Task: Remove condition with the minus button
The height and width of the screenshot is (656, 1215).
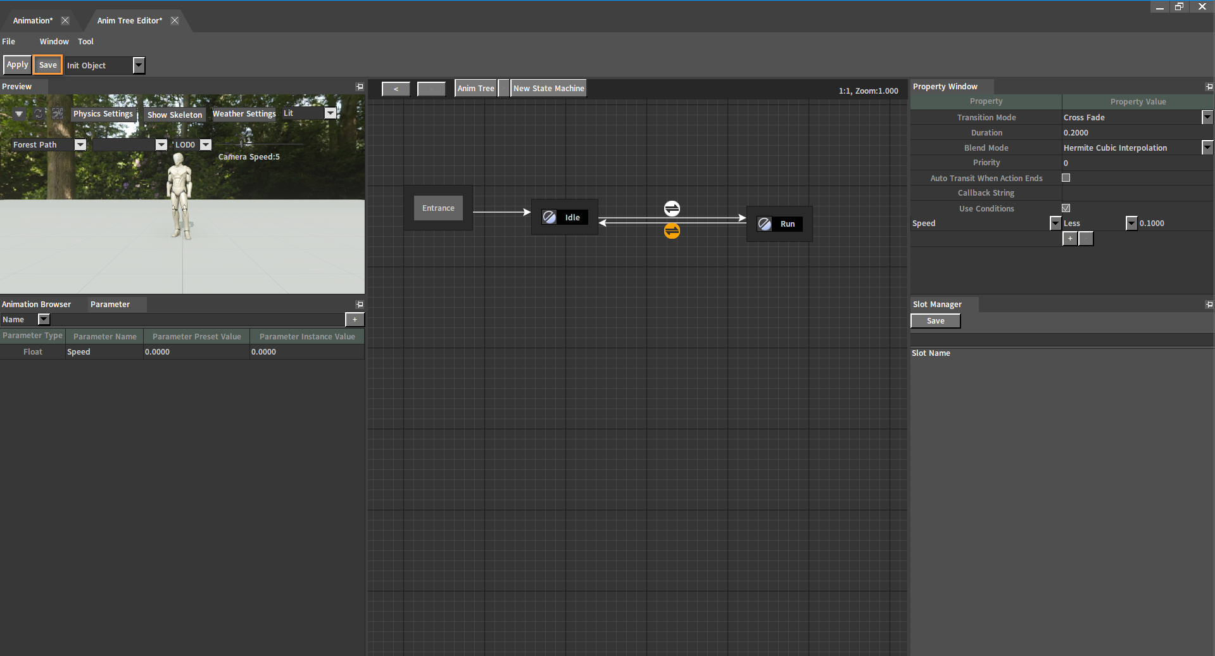Action: [x=1086, y=239]
